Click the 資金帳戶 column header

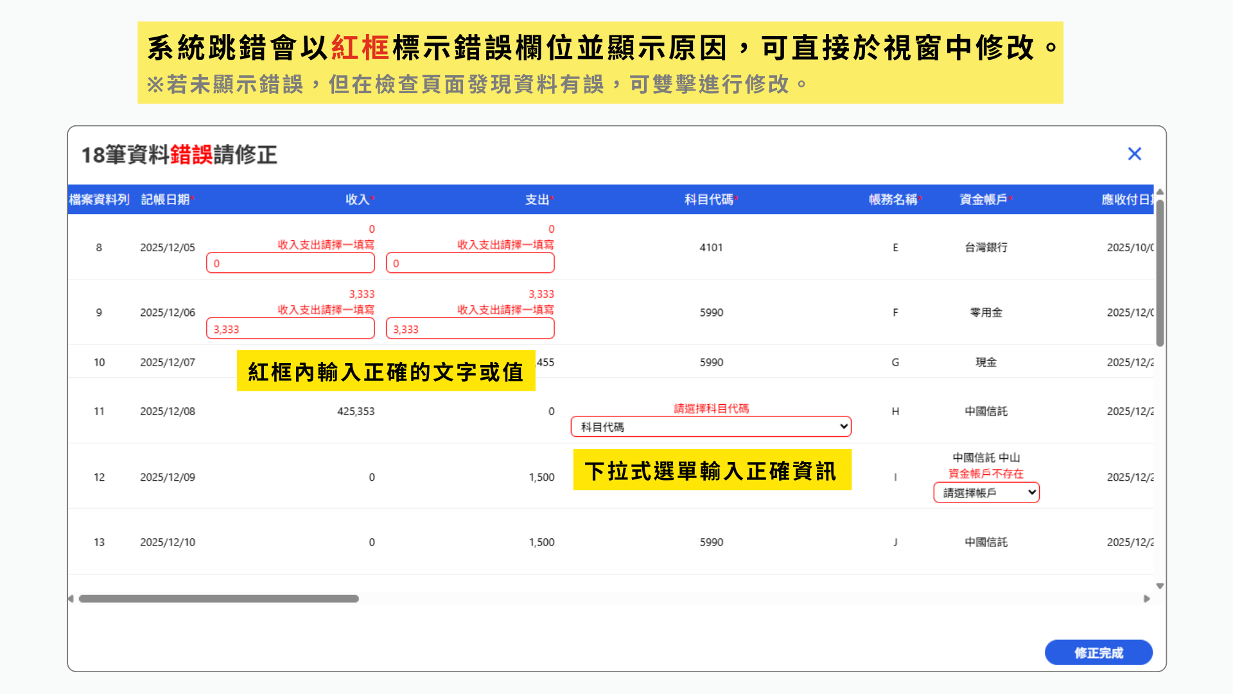click(x=983, y=200)
